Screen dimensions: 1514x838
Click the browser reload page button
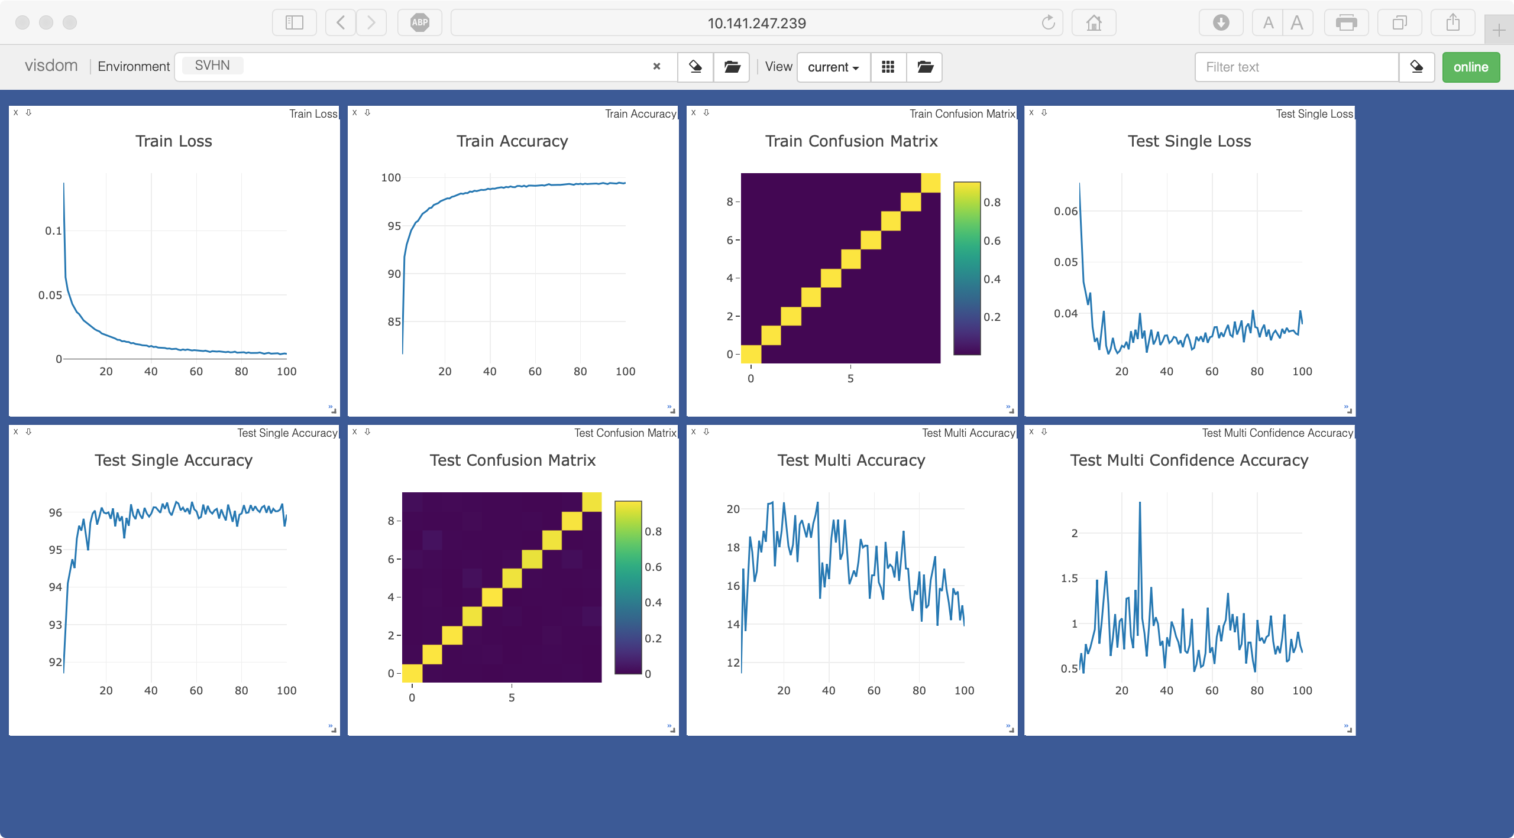tap(1048, 23)
